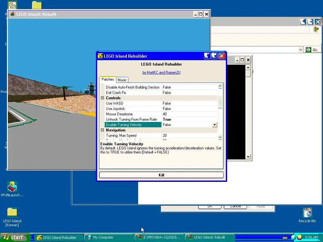Open the LEGO Island [Korean] folder icon
Image resolution: width=323 pixels, height=242 pixels.
pos(12,212)
